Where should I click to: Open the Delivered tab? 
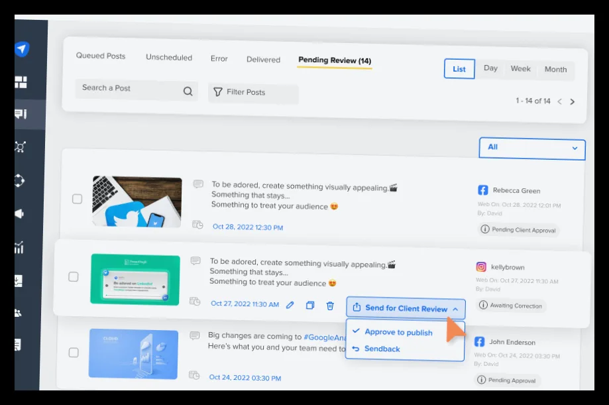(263, 60)
